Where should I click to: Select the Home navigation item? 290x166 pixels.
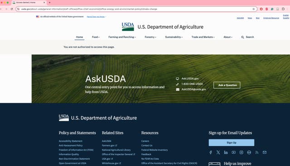[x=80, y=37]
